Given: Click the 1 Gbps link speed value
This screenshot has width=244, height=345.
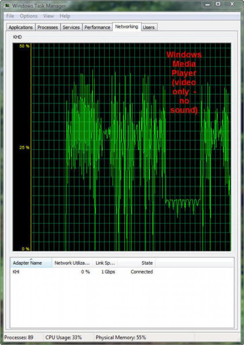Looking at the screenshot, I should (x=108, y=272).
